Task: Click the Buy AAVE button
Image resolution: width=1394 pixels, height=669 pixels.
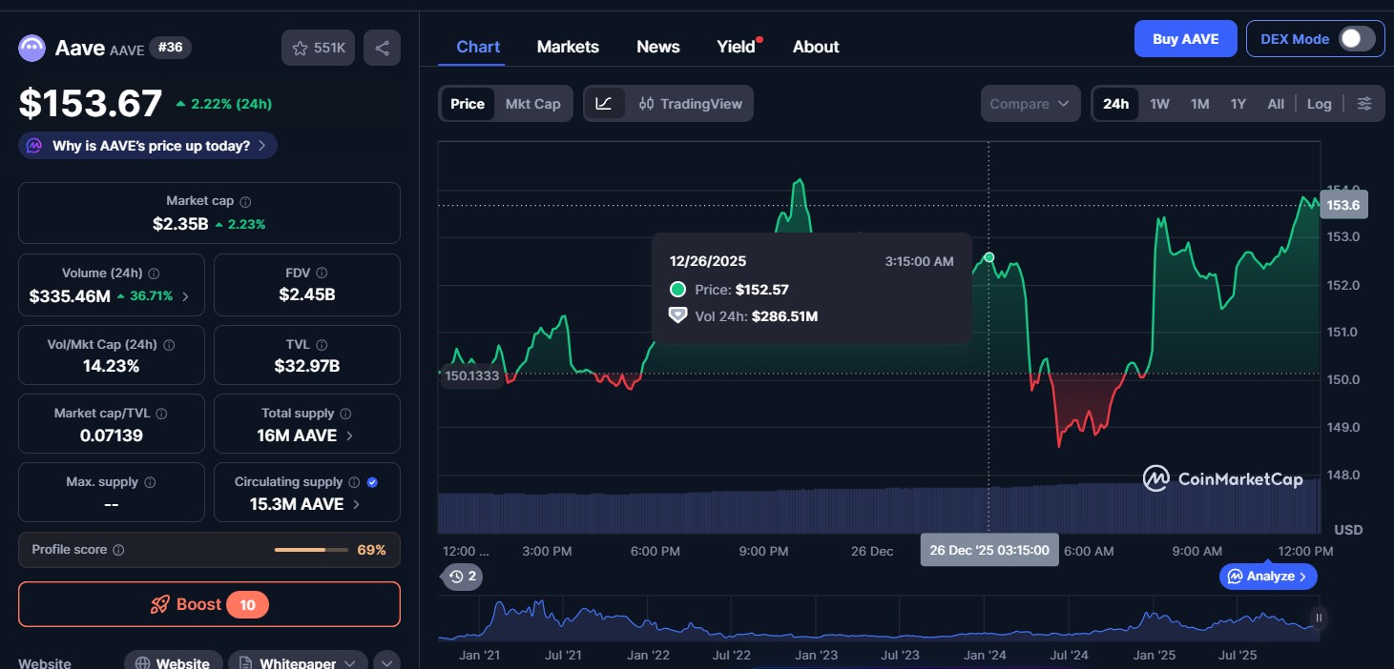Action: [x=1185, y=38]
